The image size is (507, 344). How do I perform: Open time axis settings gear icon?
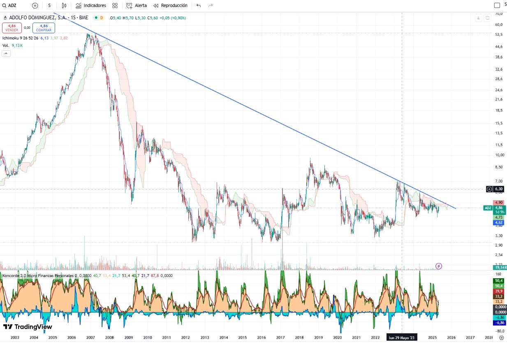(501, 337)
